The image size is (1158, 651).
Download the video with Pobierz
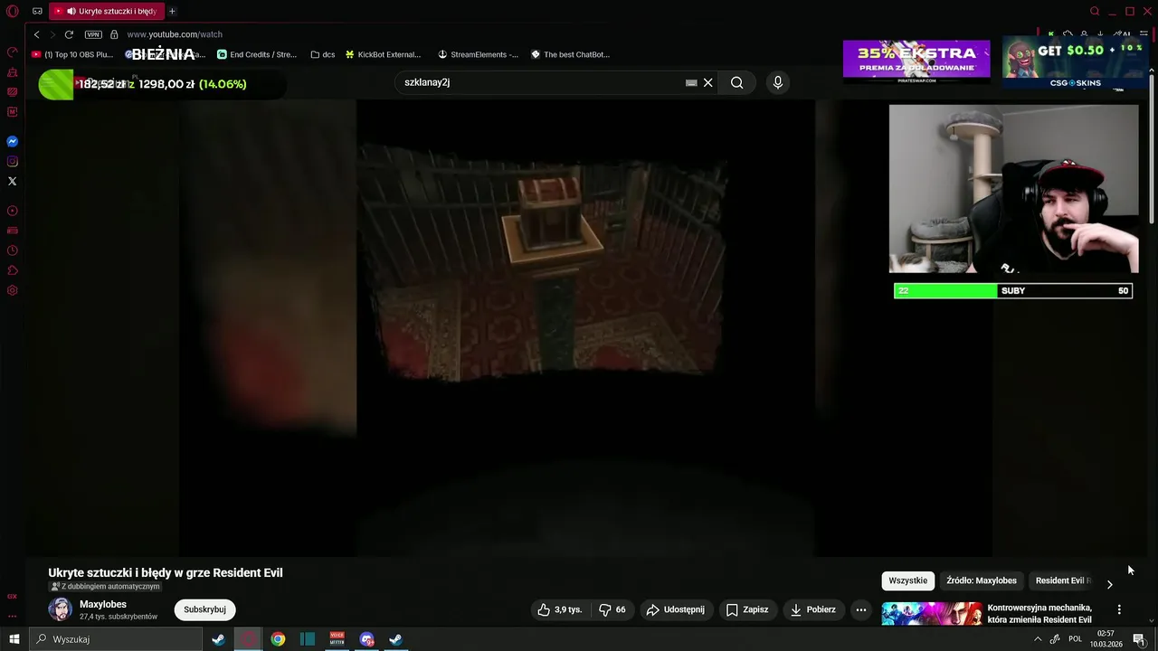(813, 609)
